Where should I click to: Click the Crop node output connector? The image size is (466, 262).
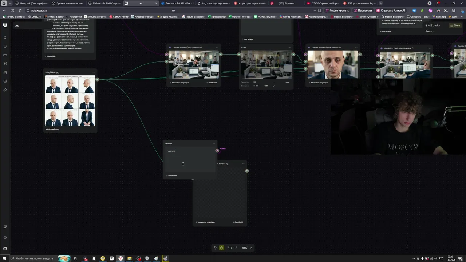(x=293, y=55)
